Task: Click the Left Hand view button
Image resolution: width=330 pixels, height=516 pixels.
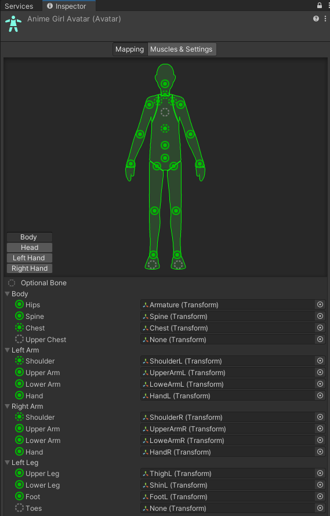Action: click(30, 258)
